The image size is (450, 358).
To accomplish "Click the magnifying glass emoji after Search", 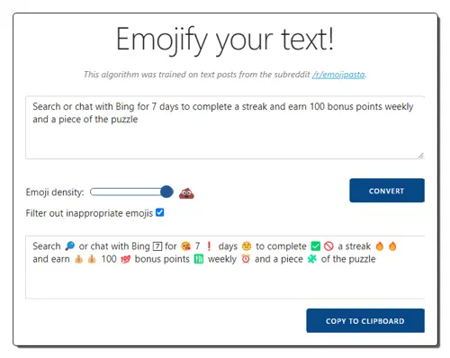I will click(70, 246).
